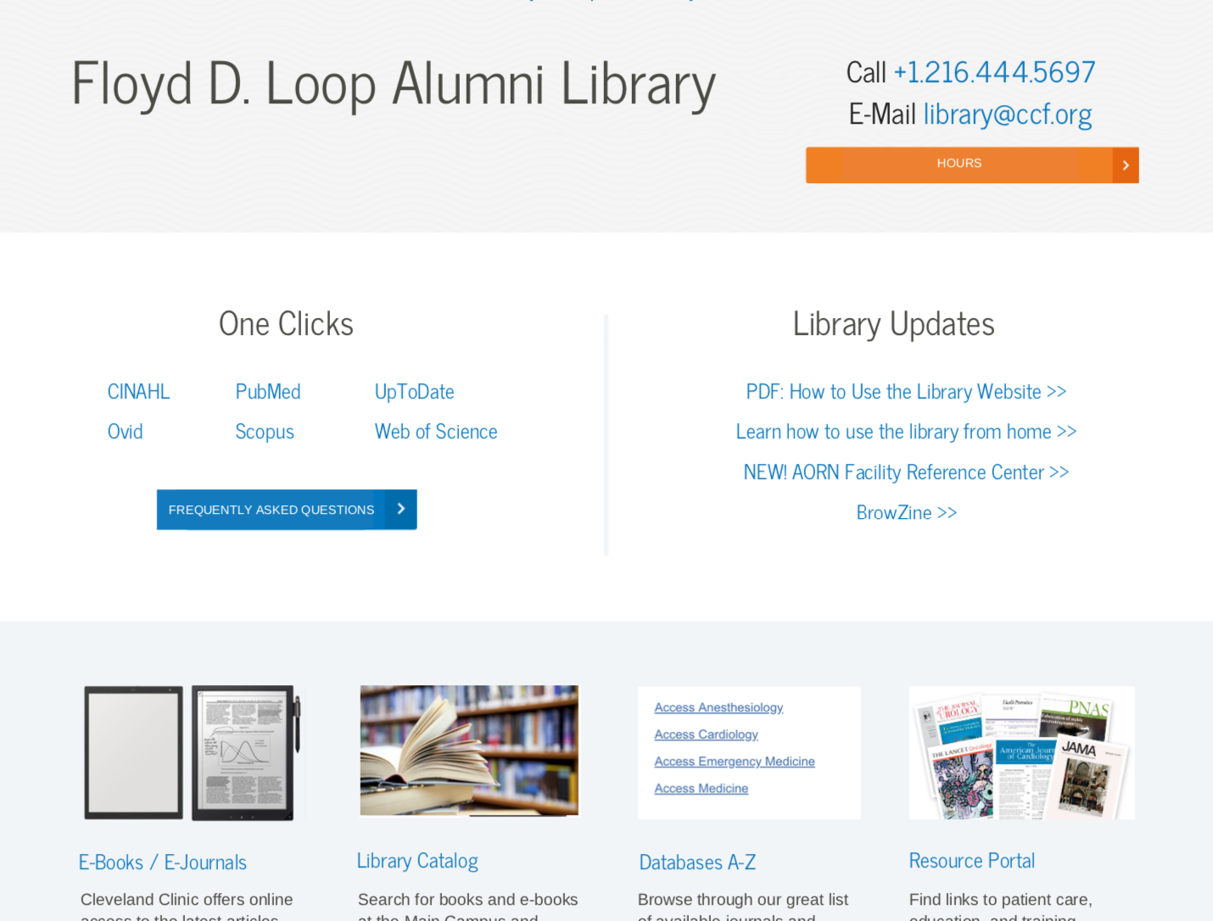Open the CINAHL one-click link

138,392
